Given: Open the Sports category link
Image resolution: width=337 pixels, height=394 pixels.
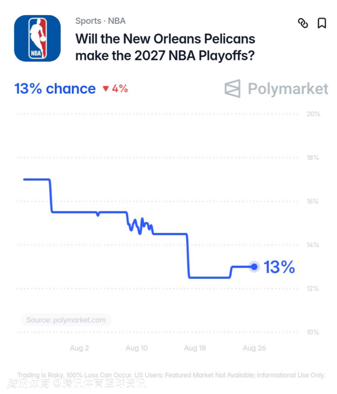Looking at the screenshot, I should point(88,21).
